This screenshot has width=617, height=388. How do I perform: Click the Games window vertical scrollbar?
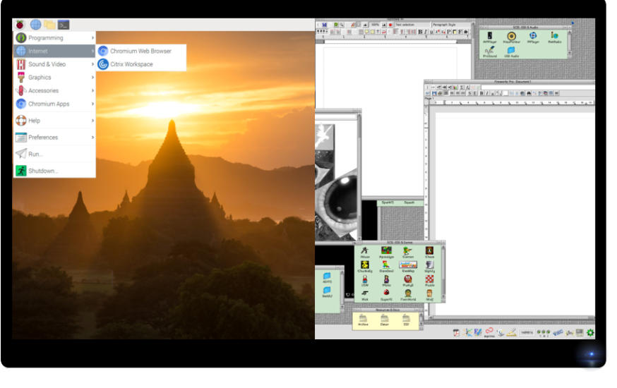pos(443,273)
